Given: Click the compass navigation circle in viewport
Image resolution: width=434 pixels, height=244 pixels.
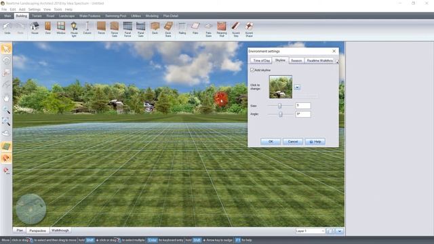Looking at the screenshot, I should point(31,209).
